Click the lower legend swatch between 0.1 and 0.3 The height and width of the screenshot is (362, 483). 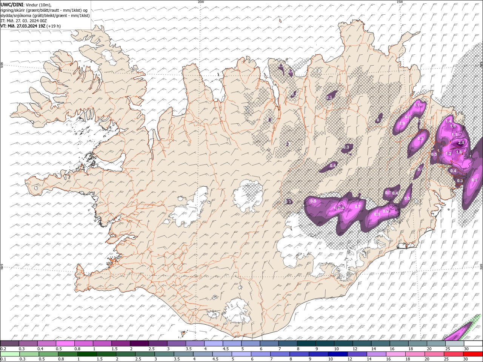pos(10,354)
